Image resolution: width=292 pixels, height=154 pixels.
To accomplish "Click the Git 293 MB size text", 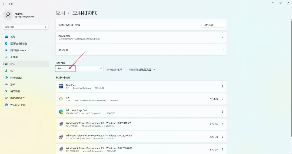I will tap(214, 99).
